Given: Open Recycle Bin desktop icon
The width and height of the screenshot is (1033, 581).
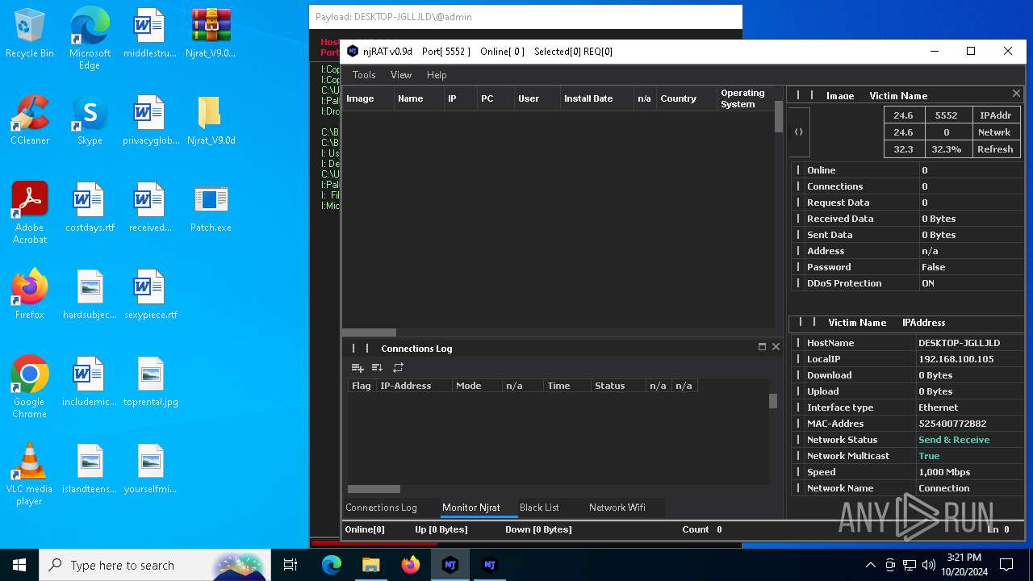Looking at the screenshot, I should tap(30, 34).
